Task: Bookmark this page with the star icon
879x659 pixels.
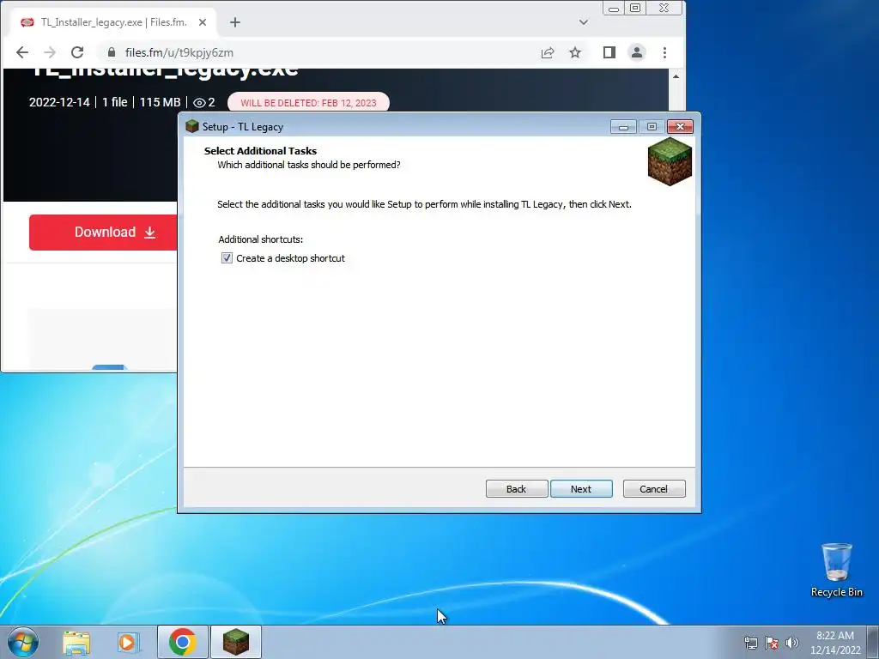Action: pyautogui.click(x=575, y=52)
